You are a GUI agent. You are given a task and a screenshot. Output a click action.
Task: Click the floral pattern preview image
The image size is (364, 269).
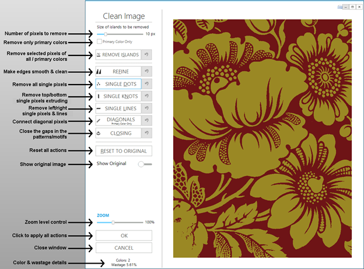click(x=262, y=138)
